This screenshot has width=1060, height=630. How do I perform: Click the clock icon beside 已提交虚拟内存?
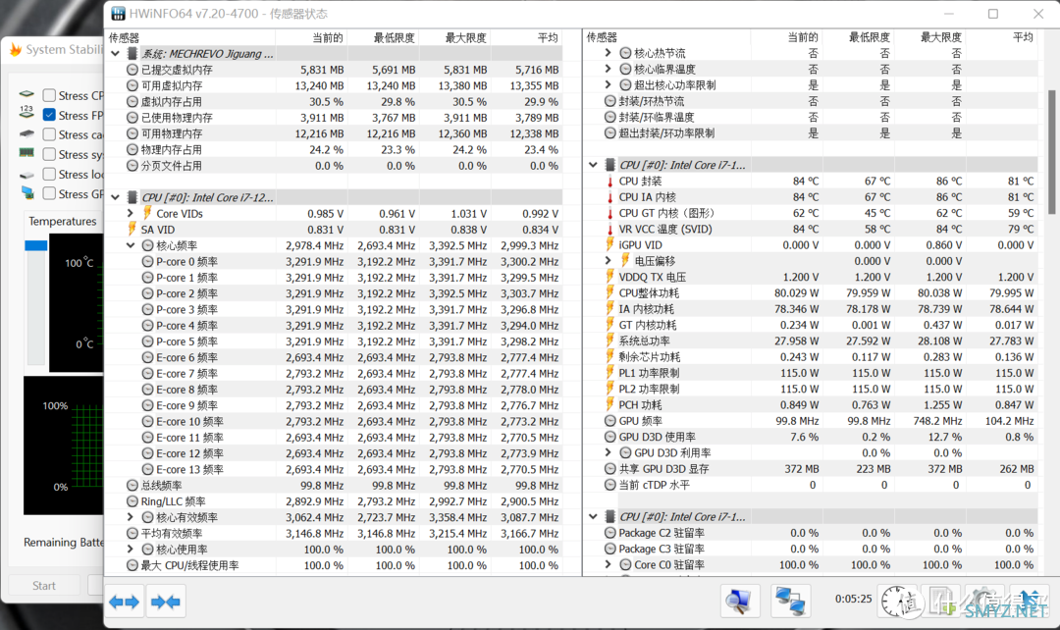132,70
